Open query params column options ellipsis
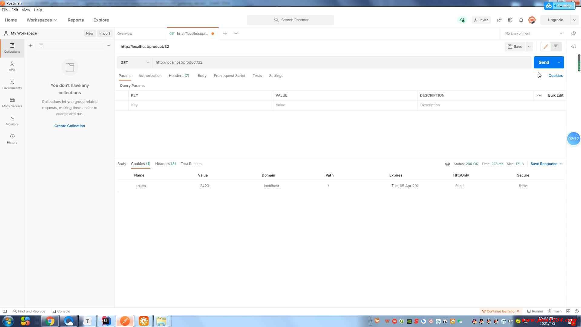The height and width of the screenshot is (327, 581). click(539, 95)
